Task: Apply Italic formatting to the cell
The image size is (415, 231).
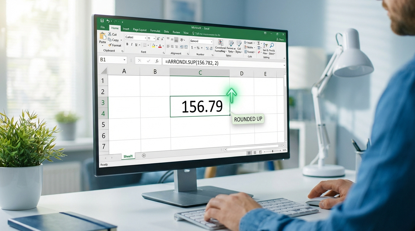Action: 131,44
